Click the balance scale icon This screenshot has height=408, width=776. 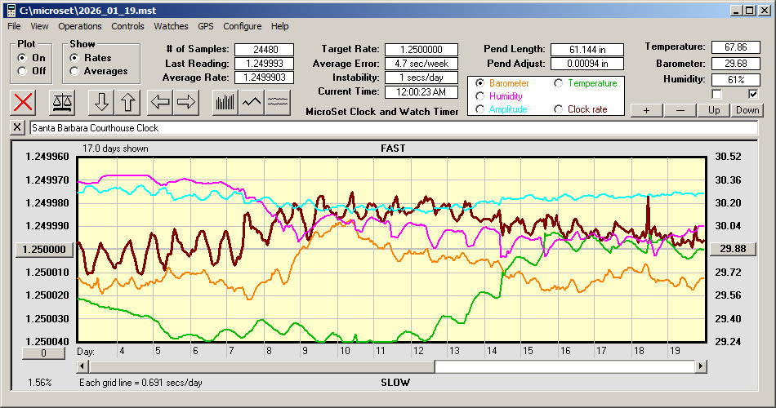(x=61, y=102)
